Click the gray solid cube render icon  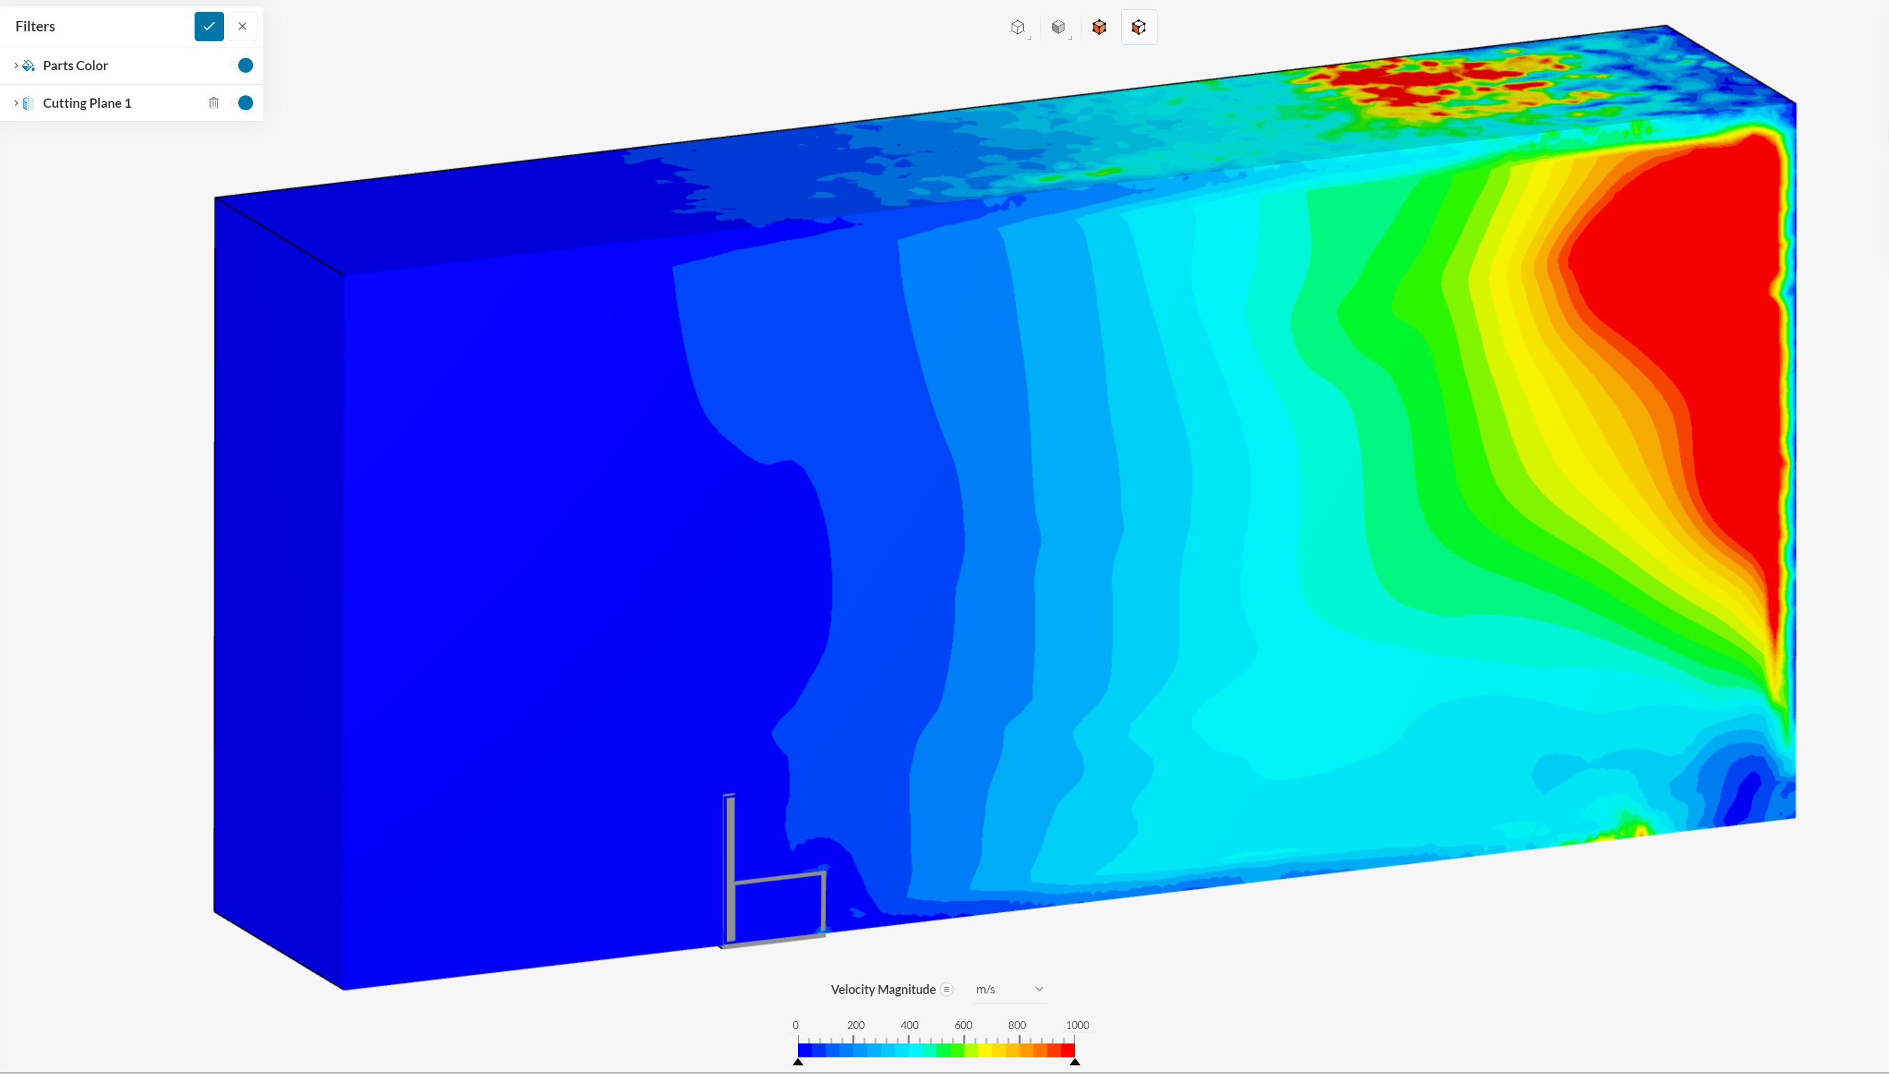pyautogui.click(x=1058, y=27)
